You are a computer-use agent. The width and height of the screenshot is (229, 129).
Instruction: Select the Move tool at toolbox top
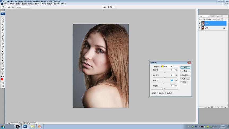pyautogui.click(x=3, y=17)
